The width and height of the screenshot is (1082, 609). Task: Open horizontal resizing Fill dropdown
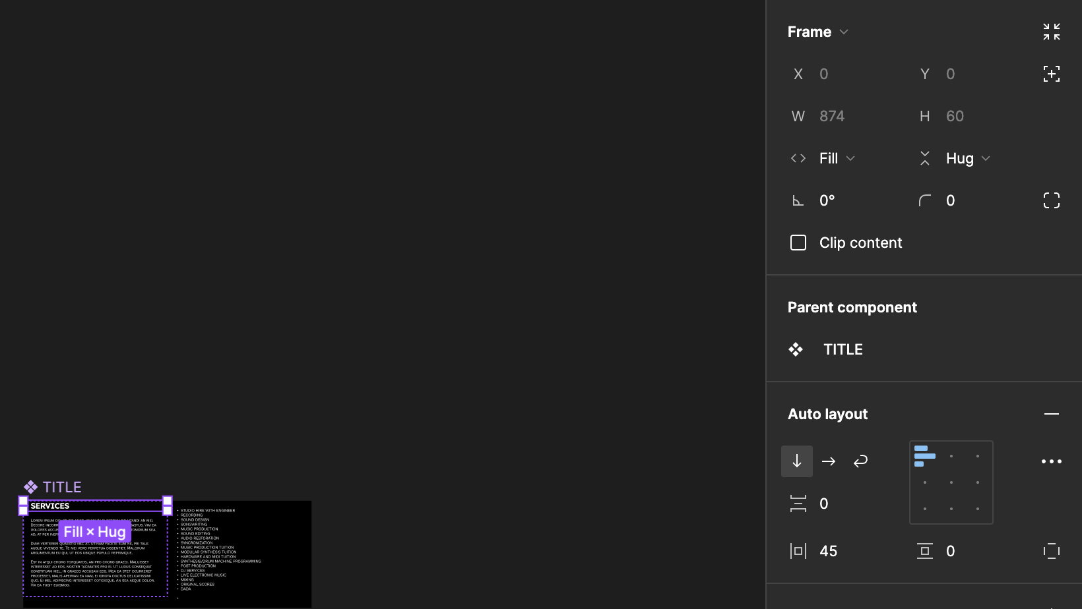(x=837, y=158)
